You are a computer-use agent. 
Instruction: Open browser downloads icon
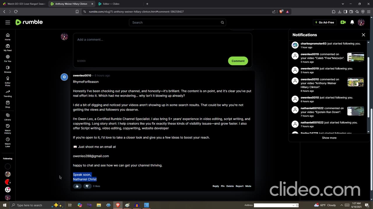[339, 12]
